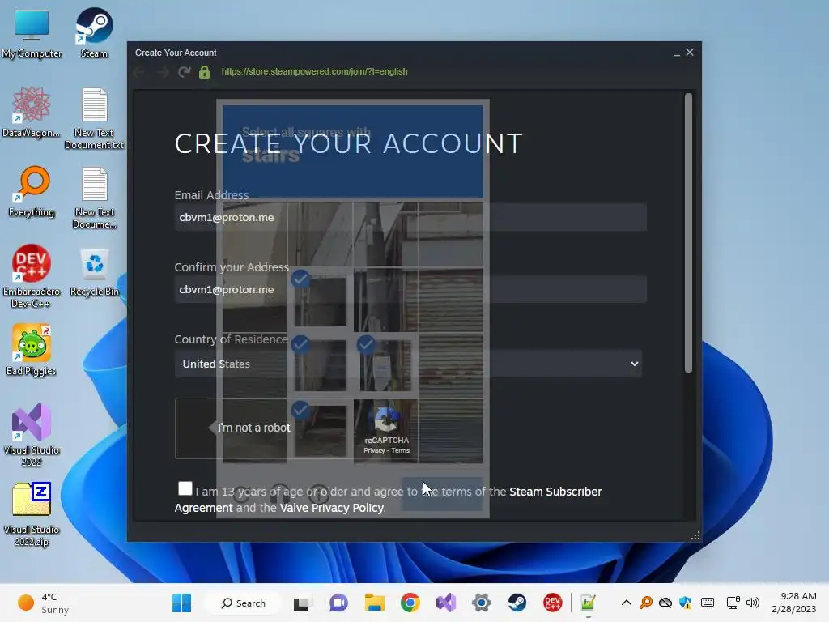The width and height of the screenshot is (829, 622).
Task: Click the network icon in system tray
Action: point(733,603)
